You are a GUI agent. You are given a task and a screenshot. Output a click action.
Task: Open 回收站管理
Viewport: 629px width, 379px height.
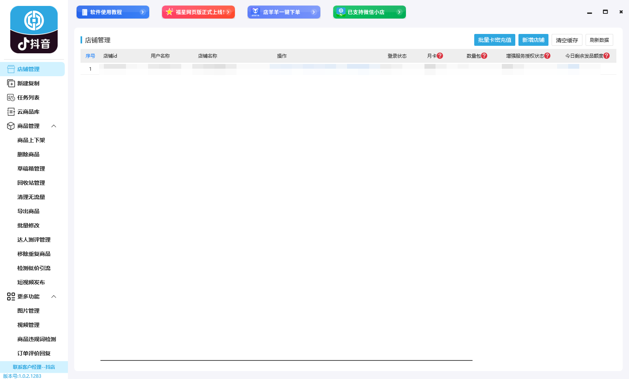[x=31, y=183]
